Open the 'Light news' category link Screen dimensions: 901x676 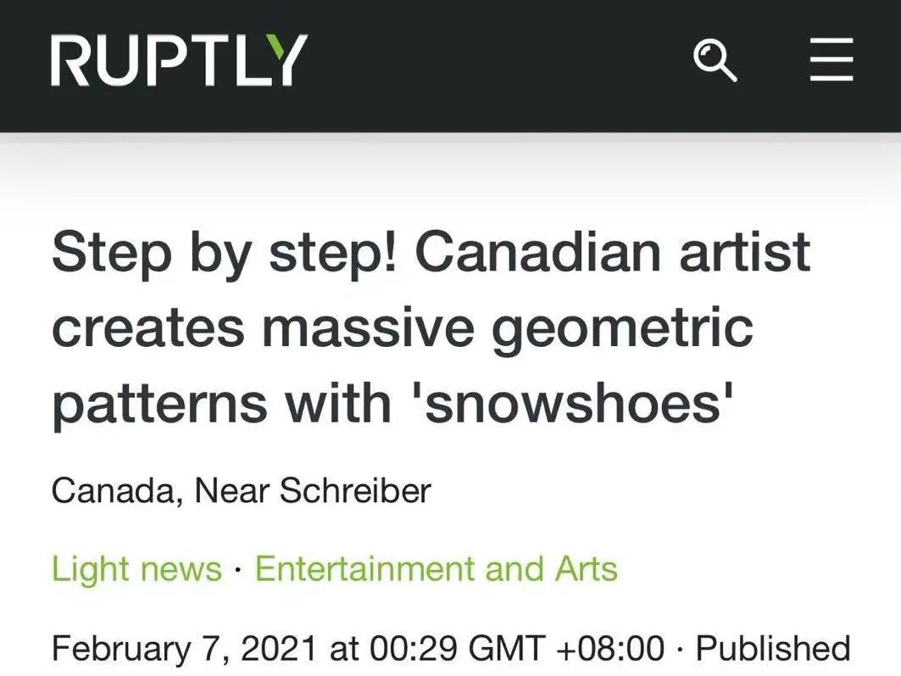coord(136,568)
